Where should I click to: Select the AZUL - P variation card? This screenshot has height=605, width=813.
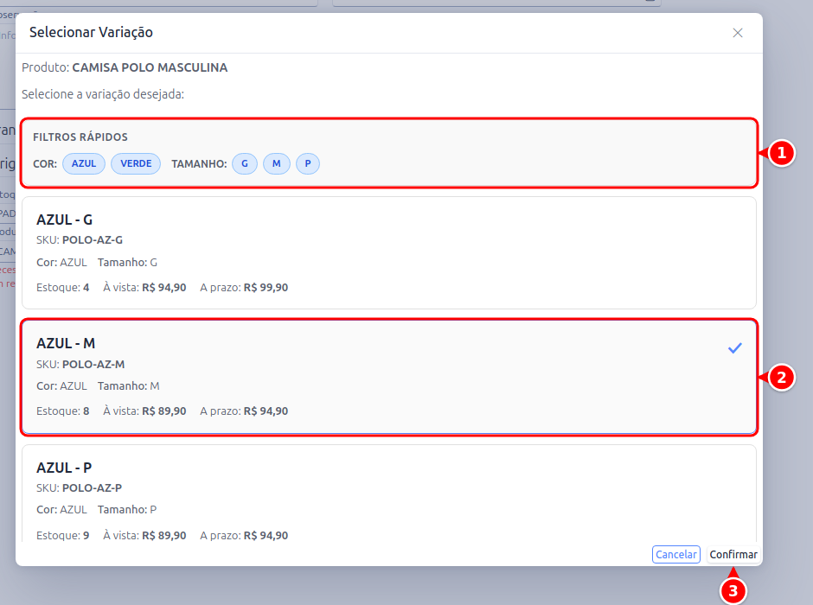pyautogui.click(x=389, y=494)
